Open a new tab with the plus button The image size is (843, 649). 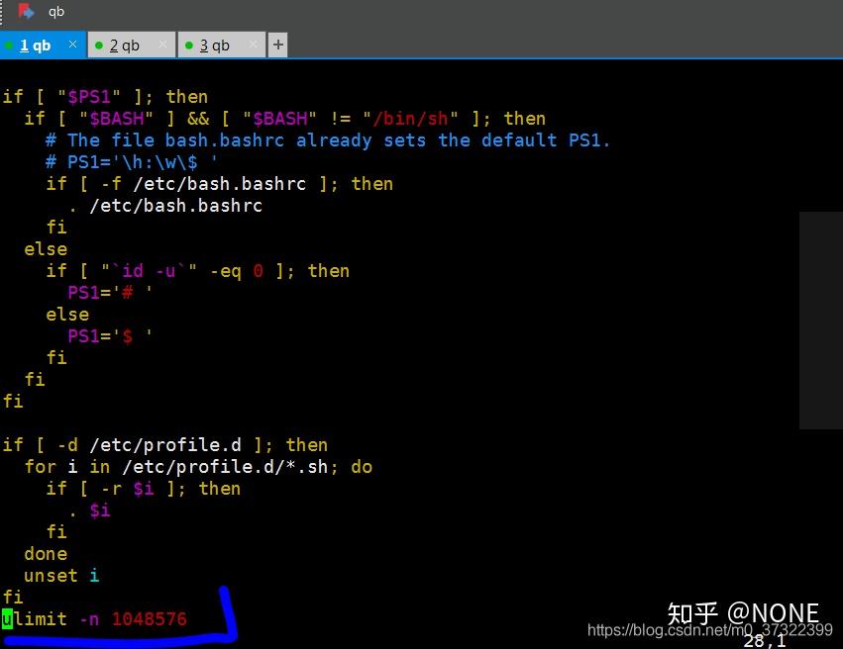click(x=277, y=46)
